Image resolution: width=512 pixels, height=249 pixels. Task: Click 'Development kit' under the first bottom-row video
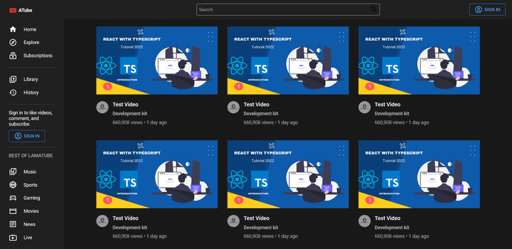(x=130, y=227)
